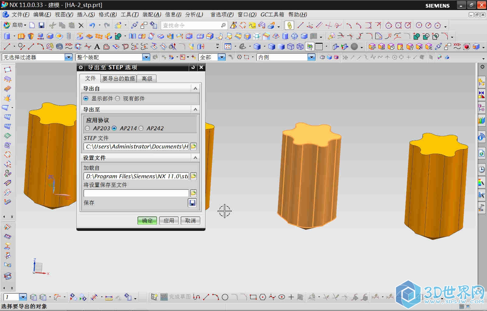Click the sphere render style icon
487x311 pixels.
point(354,46)
